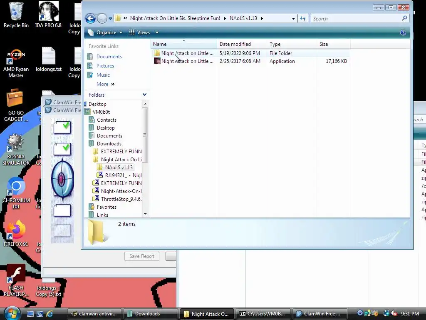The width and height of the screenshot is (426, 320).
Task: Select Desktop at top of folder tree
Action: click(x=97, y=104)
